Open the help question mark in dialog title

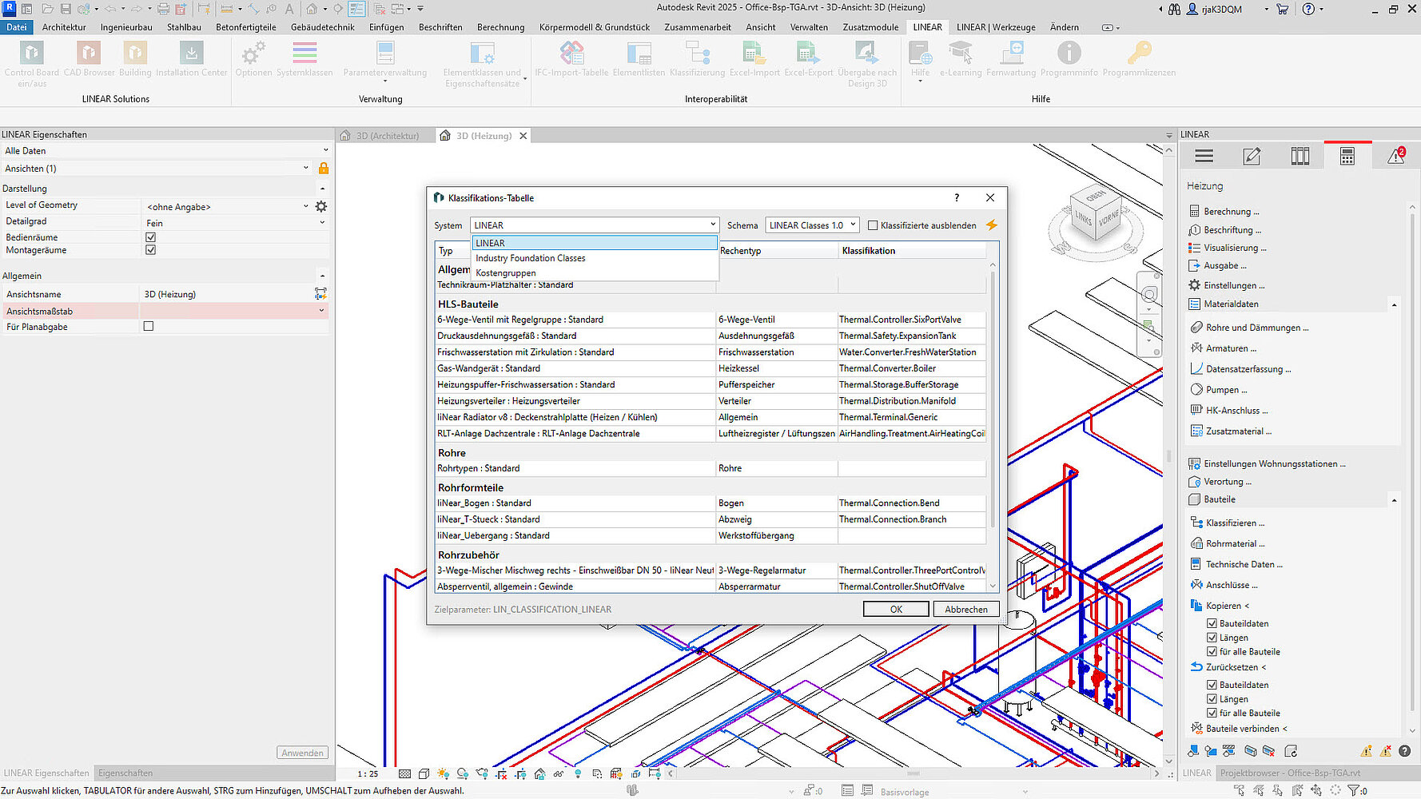point(957,198)
